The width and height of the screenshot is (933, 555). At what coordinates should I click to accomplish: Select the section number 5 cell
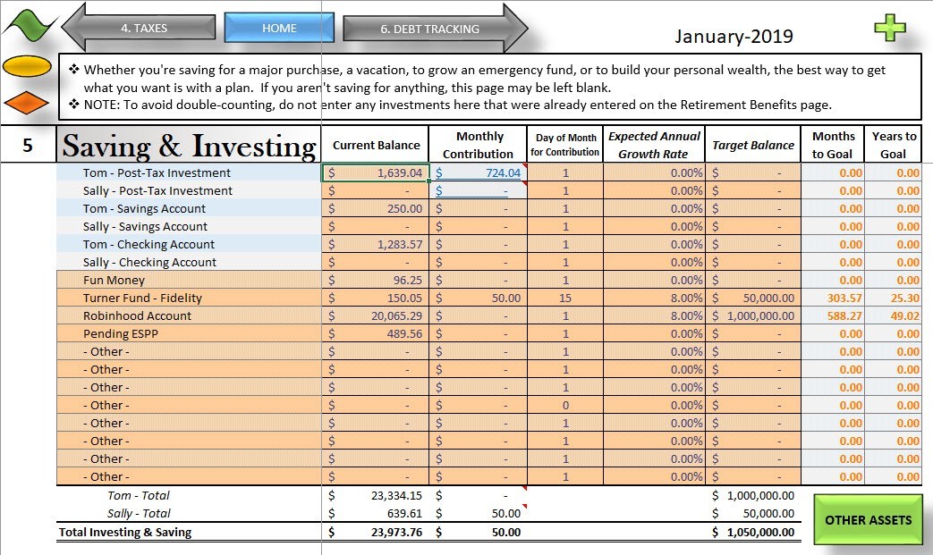tap(28, 145)
